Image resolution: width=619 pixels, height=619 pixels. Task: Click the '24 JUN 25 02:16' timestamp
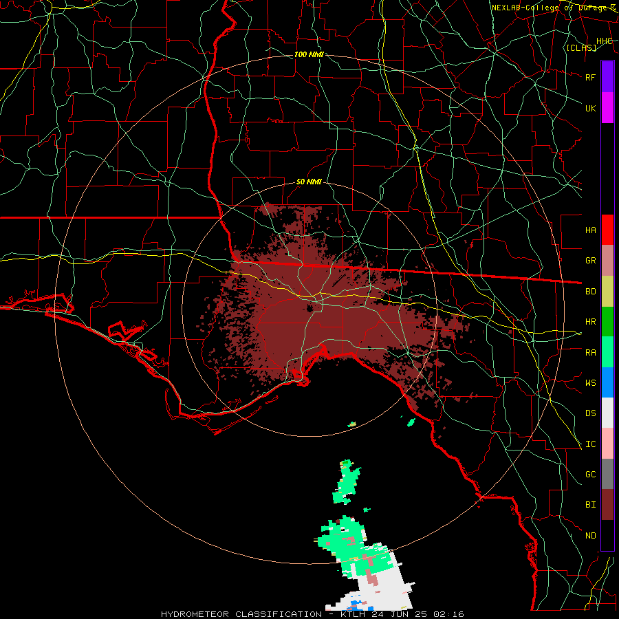417,614
